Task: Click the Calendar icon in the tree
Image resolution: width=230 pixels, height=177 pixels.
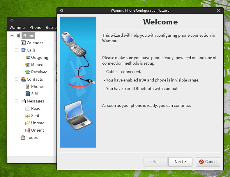Action: [x=23, y=43]
